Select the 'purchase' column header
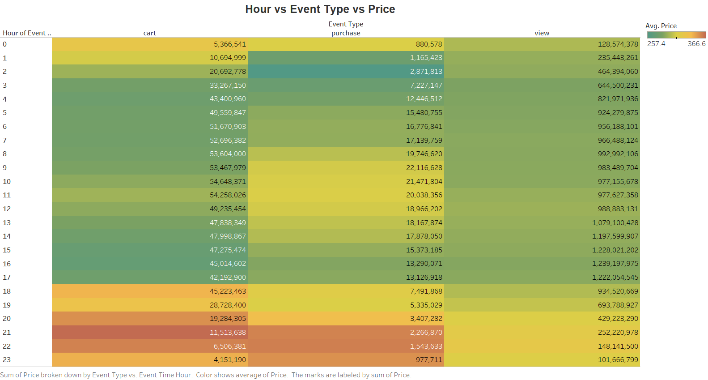This screenshot has height=380, width=708. click(x=346, y=33)
